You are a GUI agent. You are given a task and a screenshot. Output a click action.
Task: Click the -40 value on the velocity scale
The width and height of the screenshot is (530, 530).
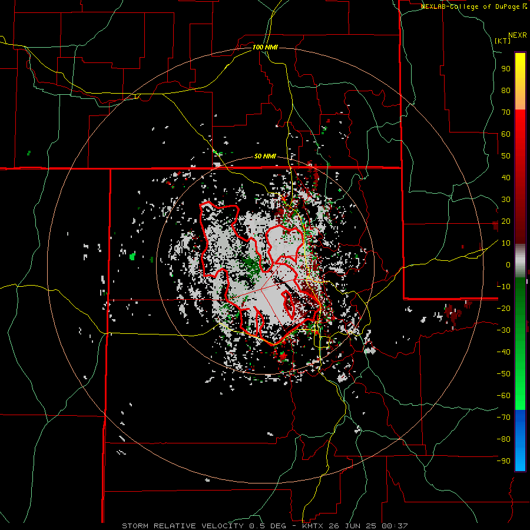(503, 352)
